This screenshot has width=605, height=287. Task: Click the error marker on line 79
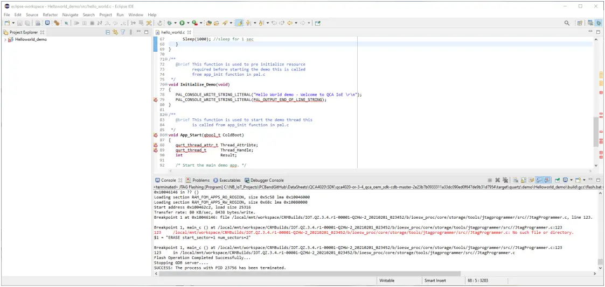(x=156, y=99)
